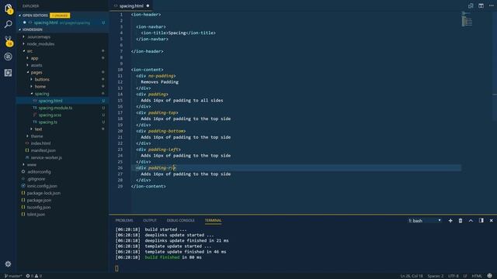Collapse the Open Editors section
Screen dimensions: 497x279
tap(19, 15)
